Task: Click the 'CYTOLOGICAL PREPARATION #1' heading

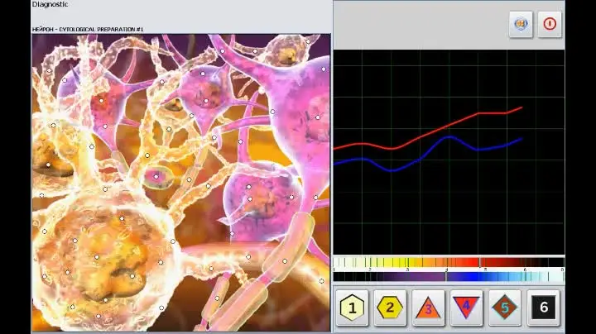Action: (x=101, y=29)
